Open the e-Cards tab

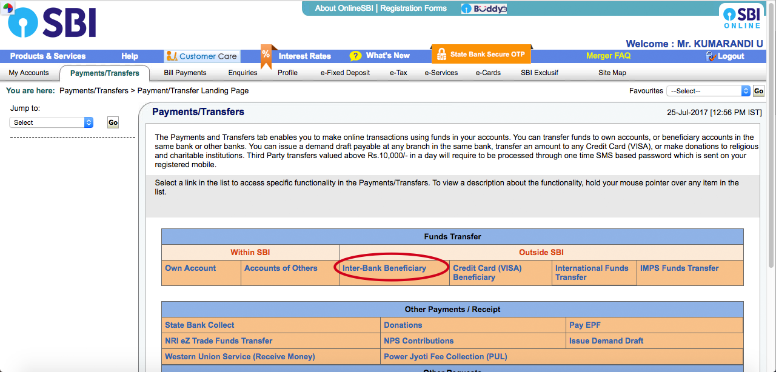coord(488,73)
